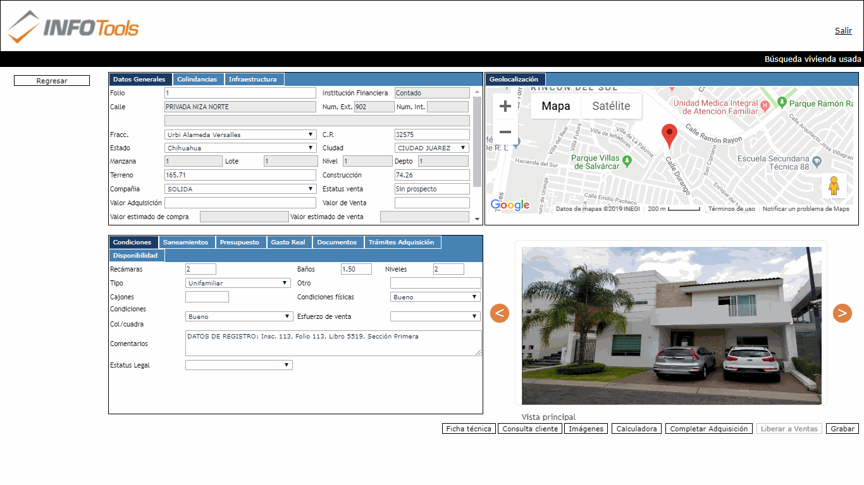The width and height of the screenshot is (864, 485).
Task: Click Notificar un problema de Maps link
Action: coord(806,209)
